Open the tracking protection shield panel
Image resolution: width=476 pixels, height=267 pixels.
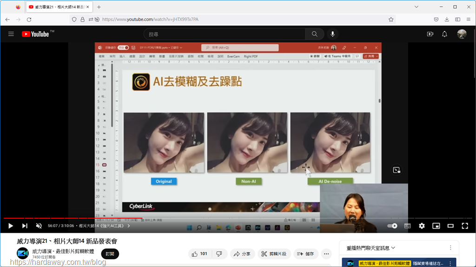coord(74,19)
